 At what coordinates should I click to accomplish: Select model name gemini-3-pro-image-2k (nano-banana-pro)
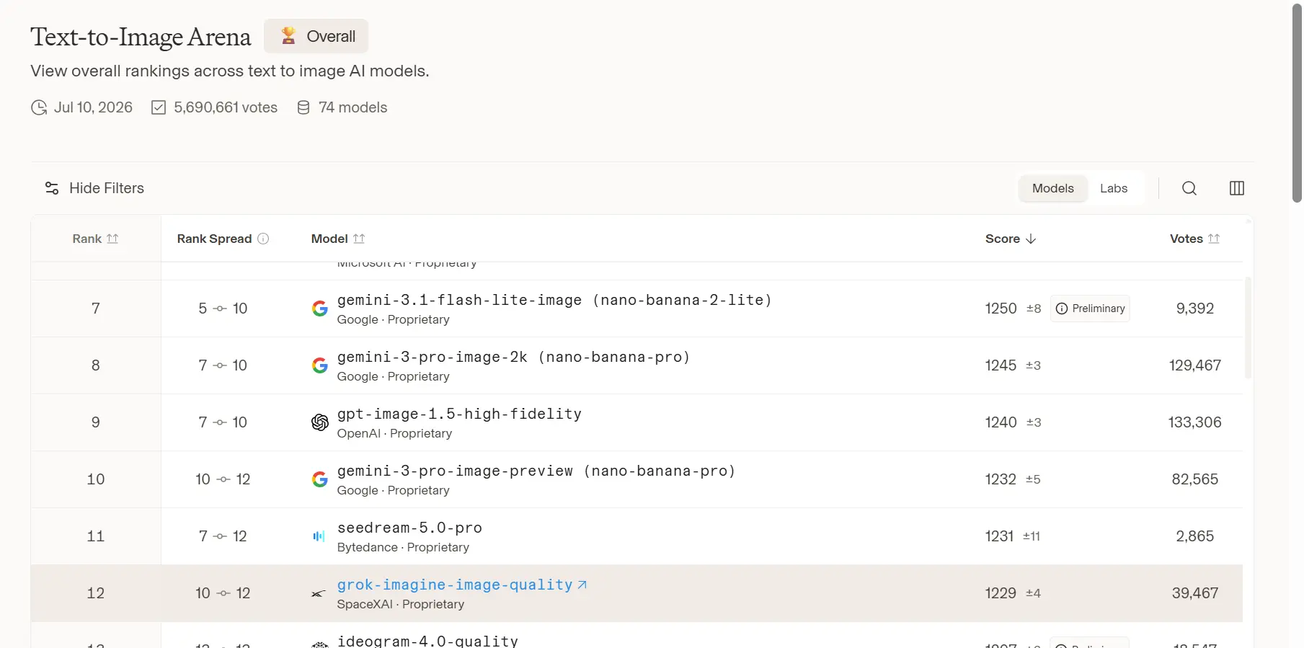(513, 357)
